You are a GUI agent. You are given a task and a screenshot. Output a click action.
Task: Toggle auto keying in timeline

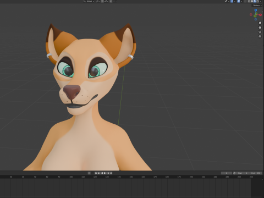click(89, 173)
